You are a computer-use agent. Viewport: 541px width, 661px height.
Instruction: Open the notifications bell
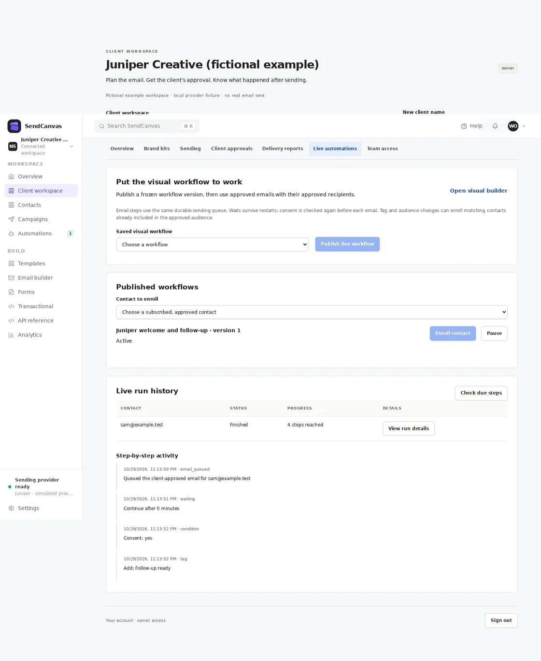(495, 126)
